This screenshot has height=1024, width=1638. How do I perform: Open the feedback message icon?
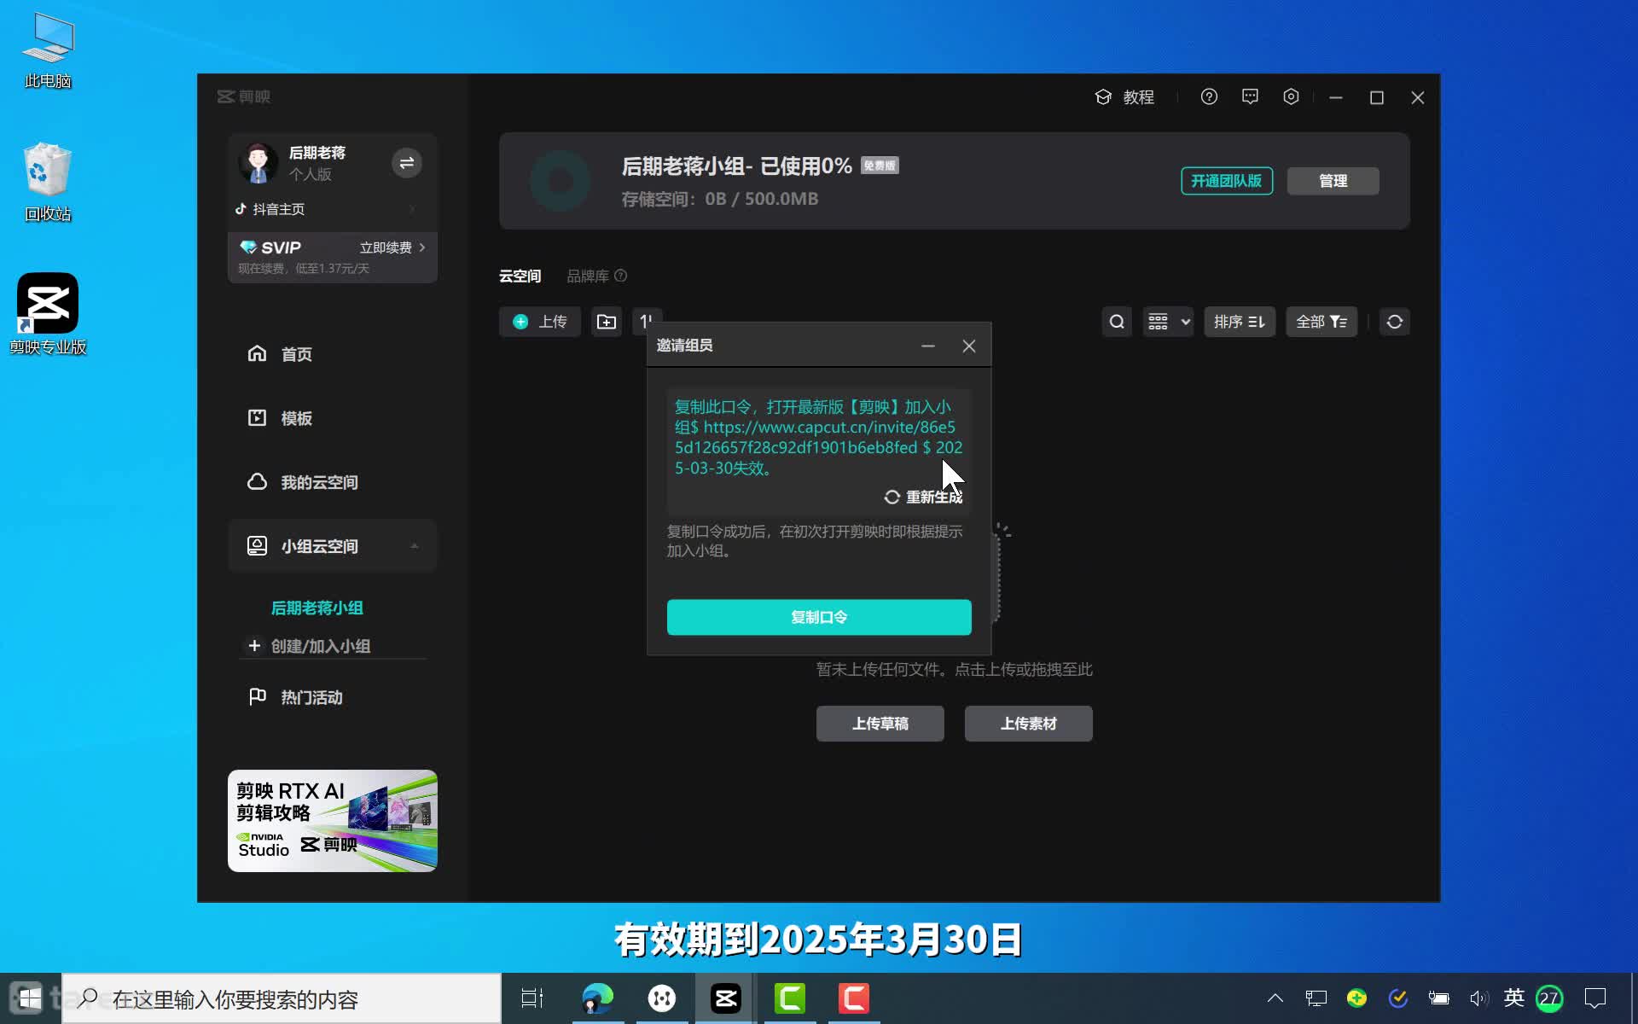point(1250,96)
